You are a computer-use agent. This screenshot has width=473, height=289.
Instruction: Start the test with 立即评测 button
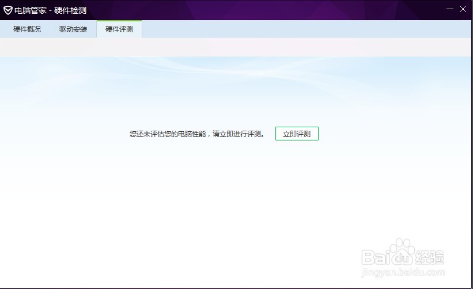pos(297,134)
